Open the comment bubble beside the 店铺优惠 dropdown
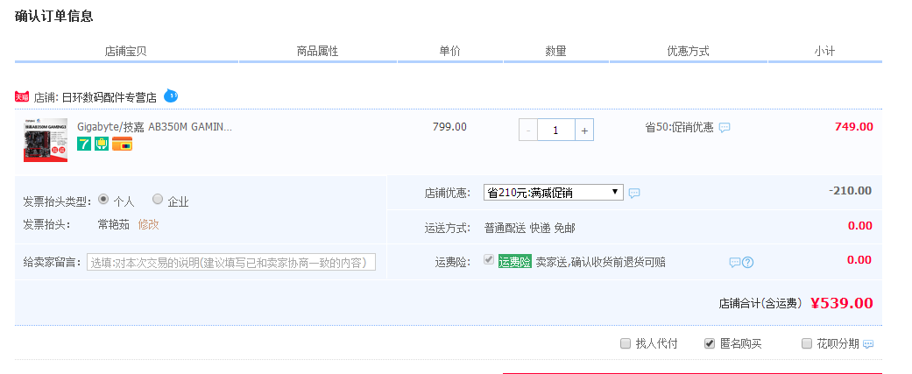Image resolution: width=912 pixels, height=374 pixels. click(634, 193)
